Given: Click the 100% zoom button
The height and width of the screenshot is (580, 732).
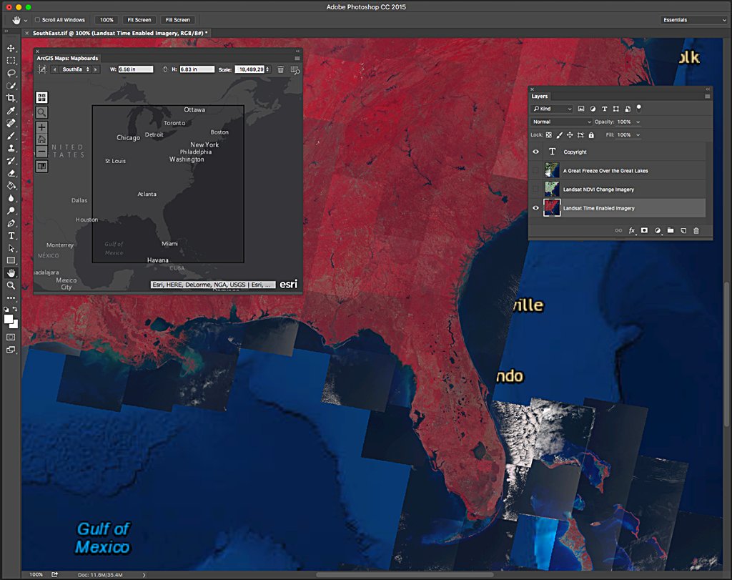Looking at the screenshot, I should point(107,20).
